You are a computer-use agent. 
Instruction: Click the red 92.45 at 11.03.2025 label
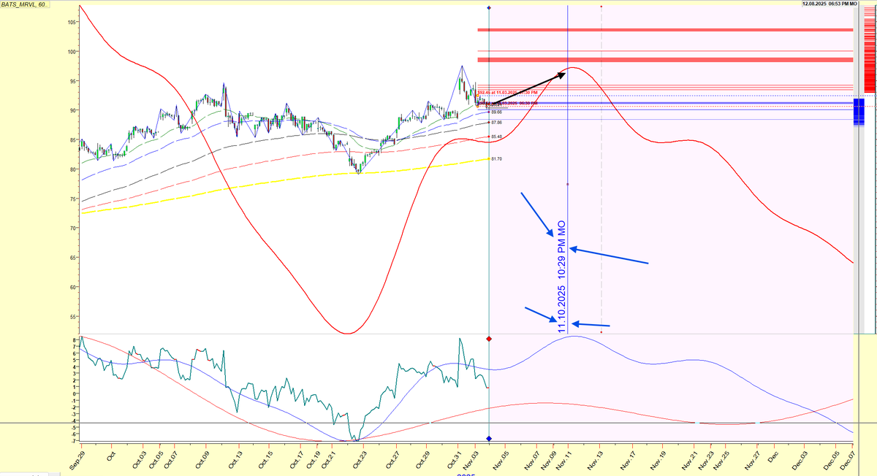coord(507,93)
